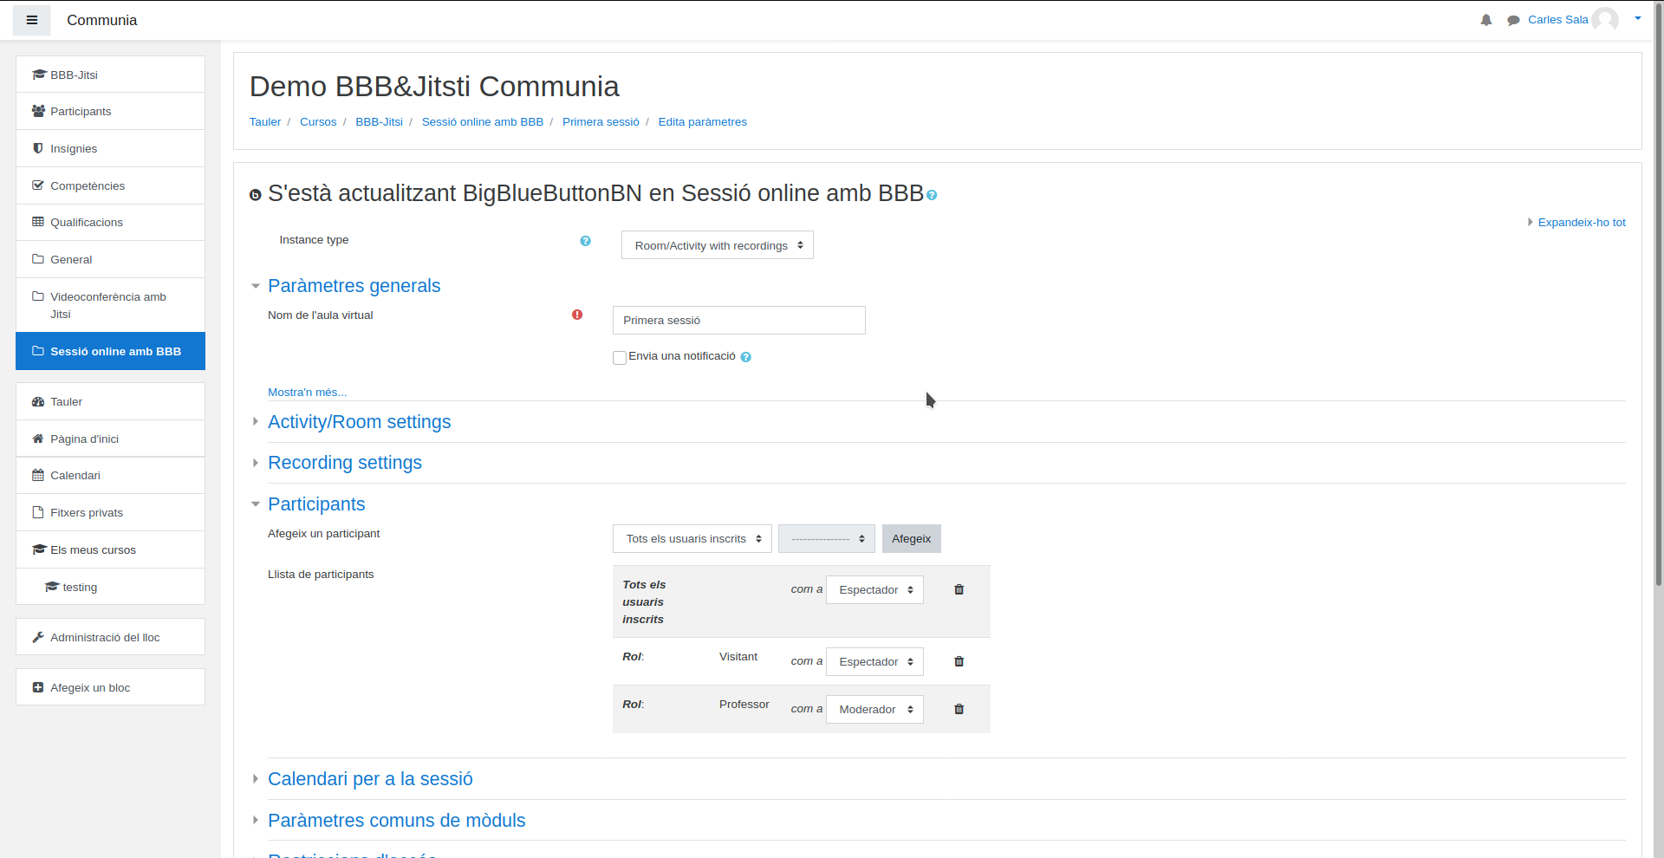Open the user menu dropdown arrow
Screen dimensions: 1664x858
pos(1637,18)
